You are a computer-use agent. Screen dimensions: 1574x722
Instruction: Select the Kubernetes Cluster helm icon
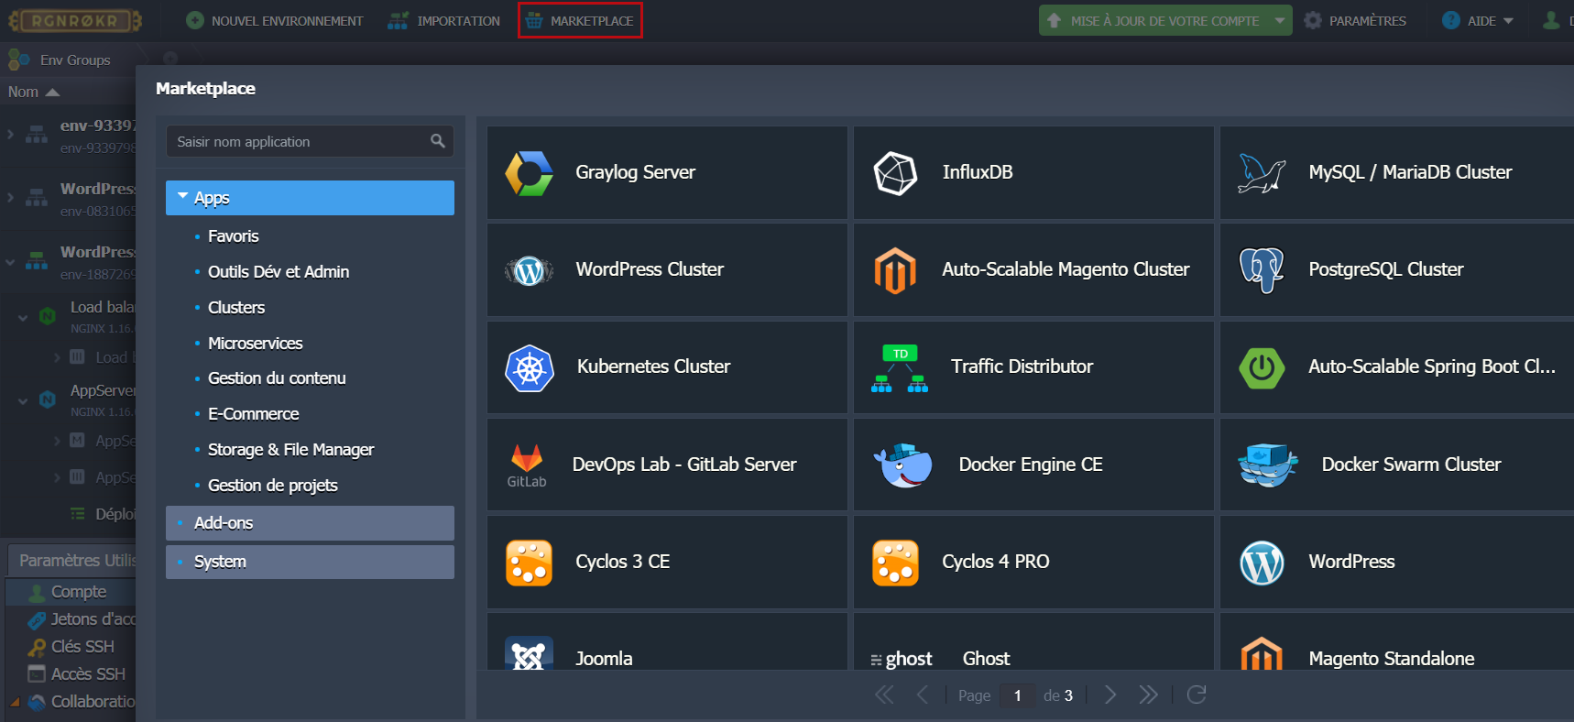[x=530, y=368]
